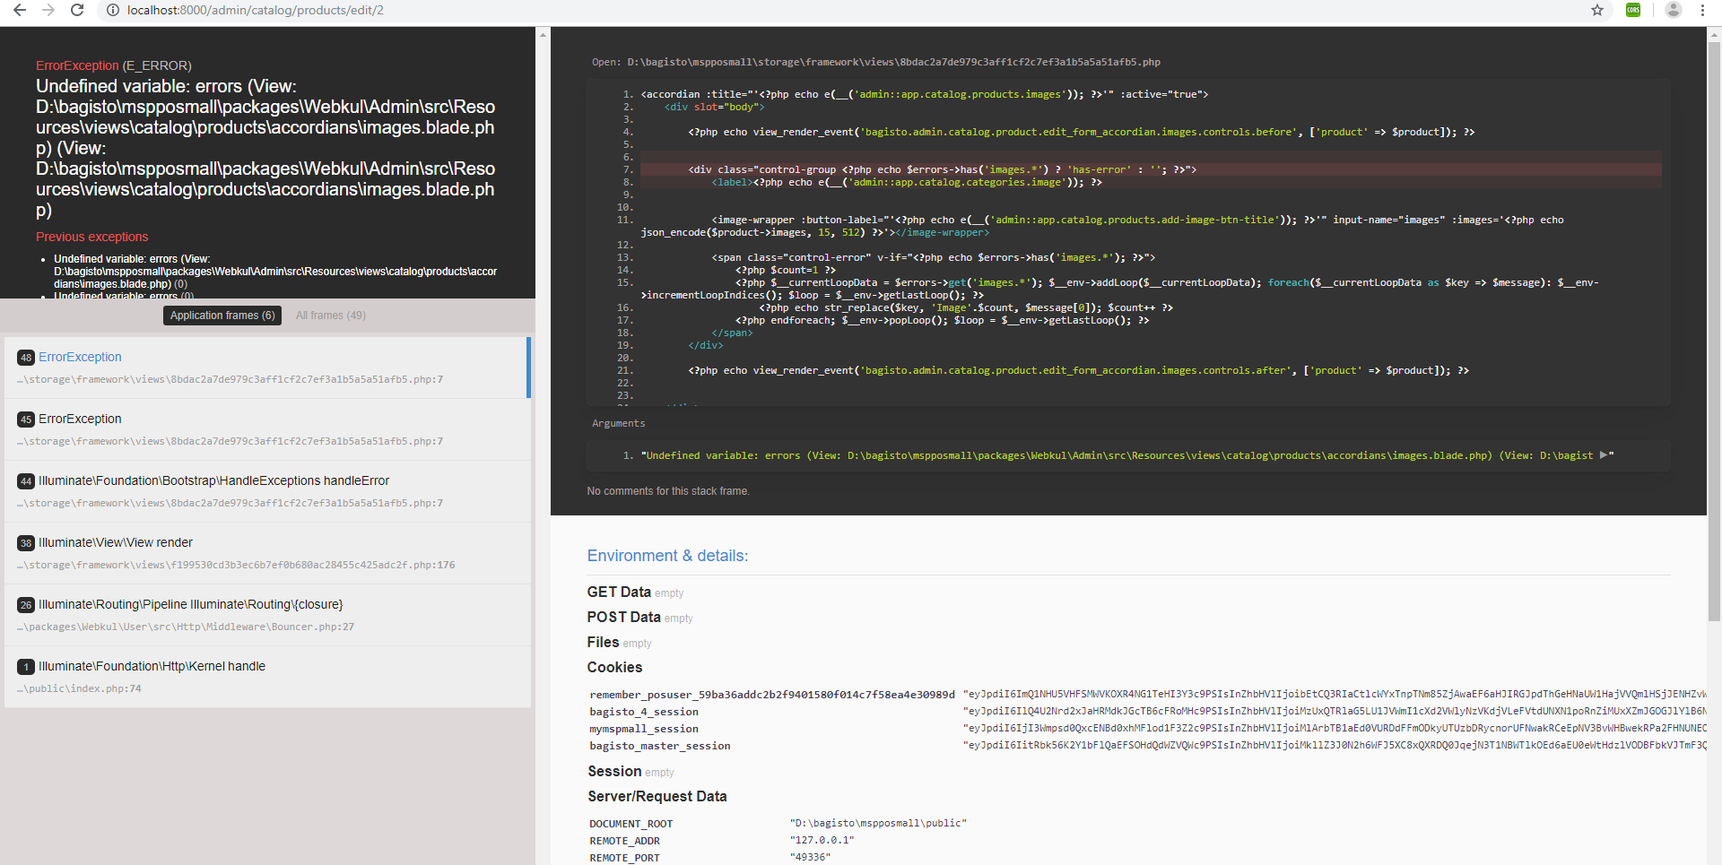Click the Arguments label

(x=618, y=423)
